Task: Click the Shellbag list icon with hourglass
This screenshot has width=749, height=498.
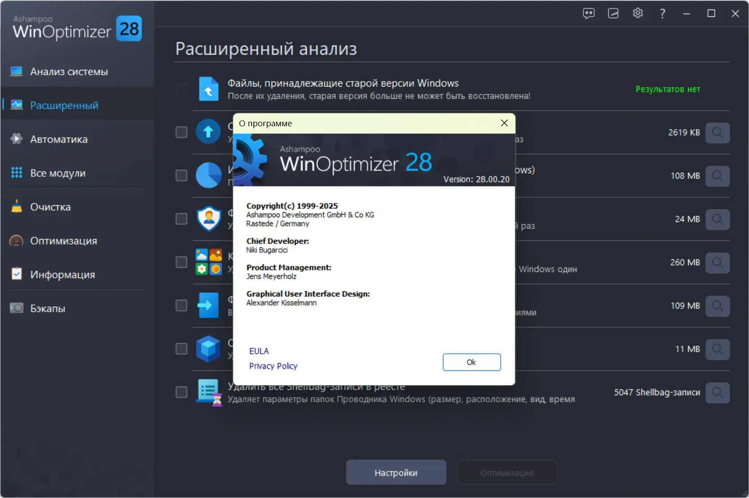Action: tap(209, 392)
